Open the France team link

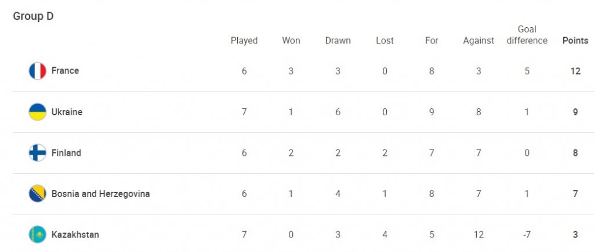pos(65,71)
